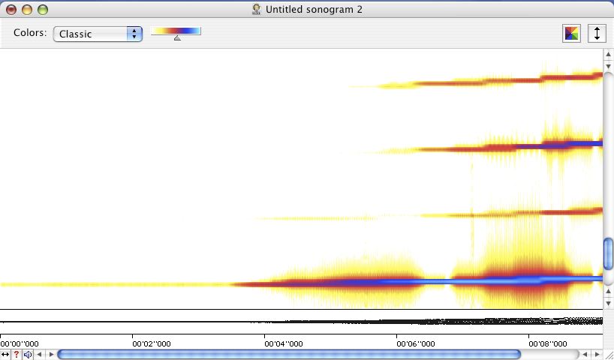
Task: Play sound with the speaker icon
Action: tap(28, 355)
